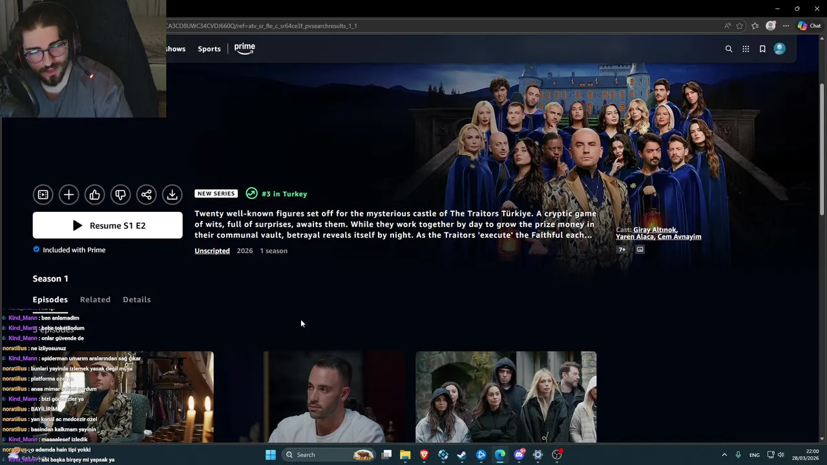Click the 7+ age rating badge
827x465 pixels.
click(622, 249)
